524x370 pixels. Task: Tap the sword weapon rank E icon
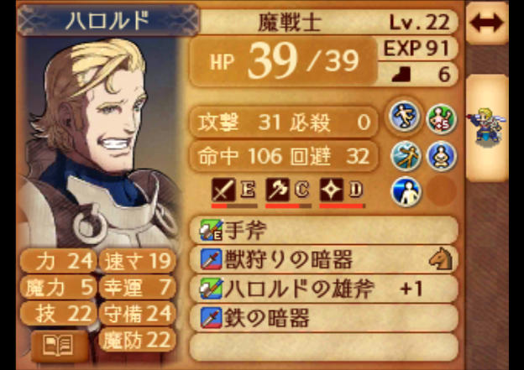point(233,190)
